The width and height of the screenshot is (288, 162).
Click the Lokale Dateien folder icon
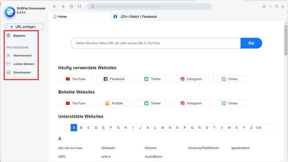pos(9,64)
